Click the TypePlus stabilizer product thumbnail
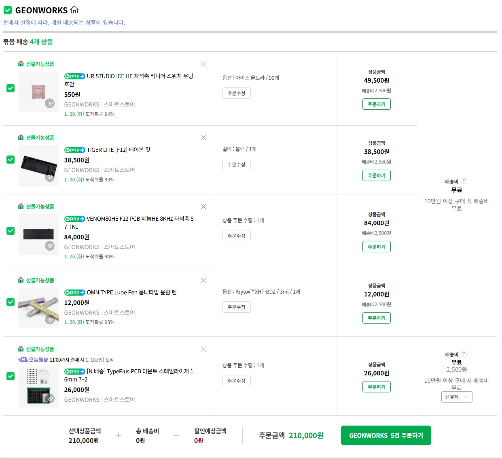 (x=38, y=386)
